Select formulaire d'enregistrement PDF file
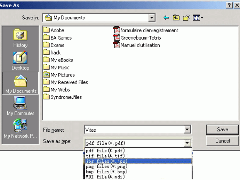Viewport: 240px width, 180px height. 146,30
